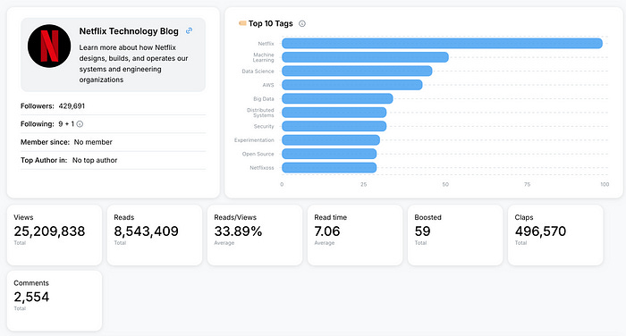Image resolution: width=626 pixels, height=336 pixels.
Task: Click the info icon next to Following
Action: click(80, 124)
